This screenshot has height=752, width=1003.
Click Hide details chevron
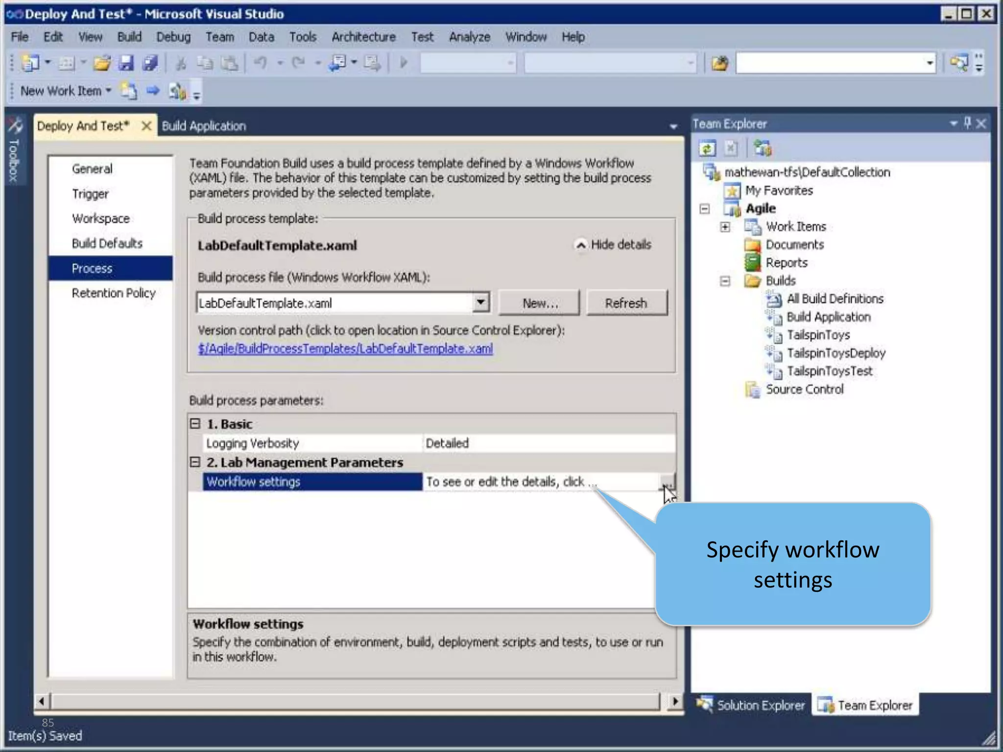(x=581, y=245)
